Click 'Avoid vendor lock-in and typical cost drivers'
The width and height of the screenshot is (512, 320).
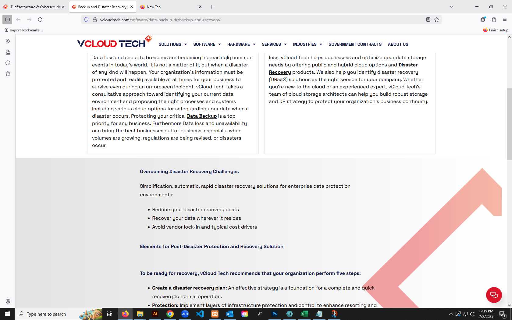(204, 227)
